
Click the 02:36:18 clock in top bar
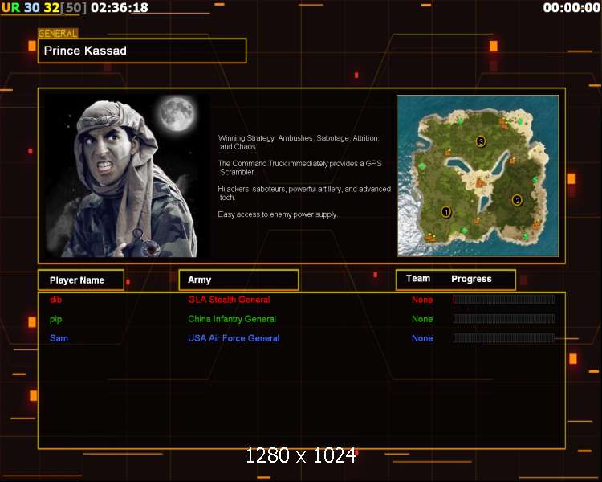120,7
